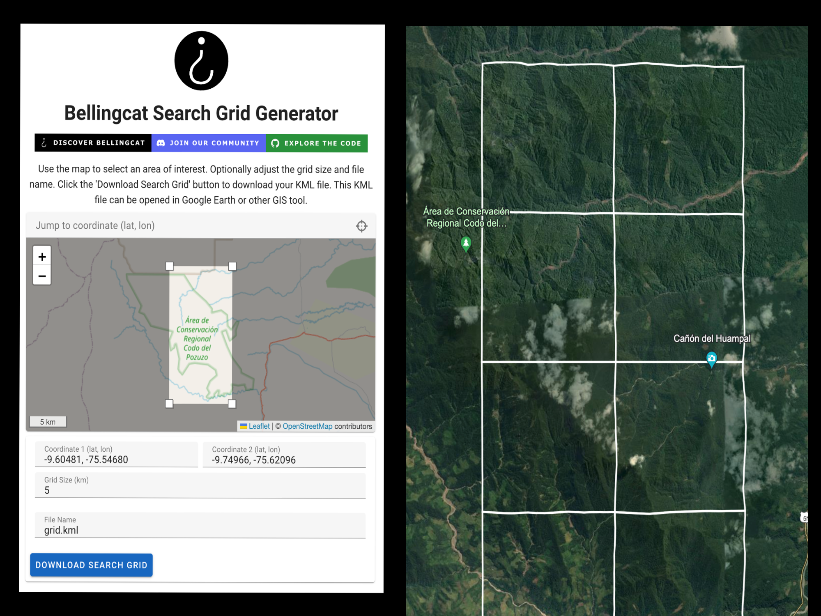Click the 5 km scale bar
The width and height of the screenshot is (821, 616).
(48, 422)
